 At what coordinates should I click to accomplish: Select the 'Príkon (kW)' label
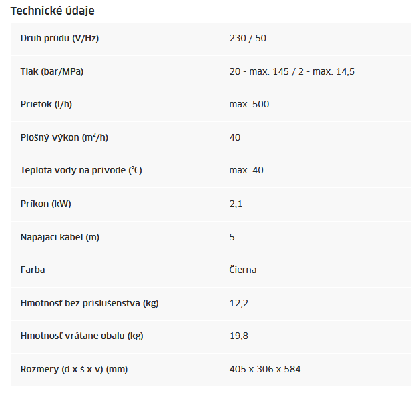pos(45,204)
